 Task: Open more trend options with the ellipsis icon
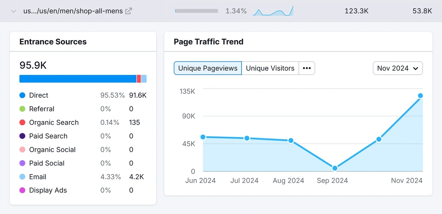307,68
